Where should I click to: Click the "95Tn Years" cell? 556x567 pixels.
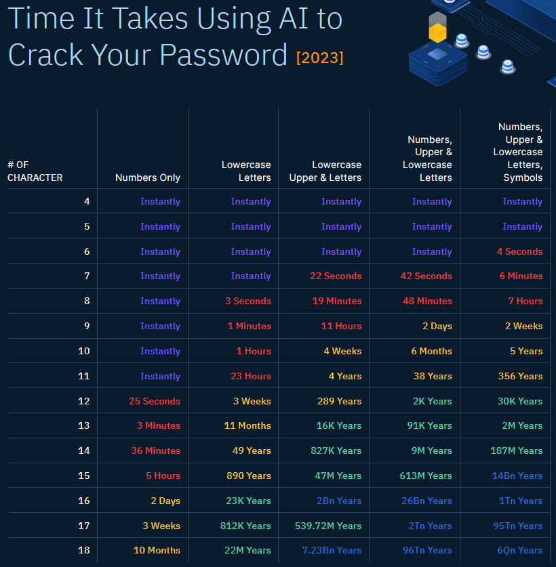tap(518, 526)
